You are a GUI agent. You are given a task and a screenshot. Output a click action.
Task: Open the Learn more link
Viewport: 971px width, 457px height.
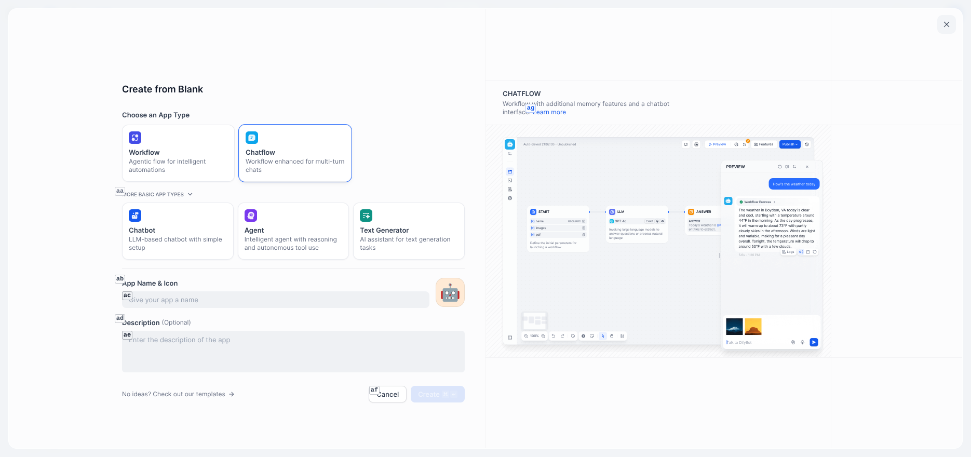[x=549, y=112]
